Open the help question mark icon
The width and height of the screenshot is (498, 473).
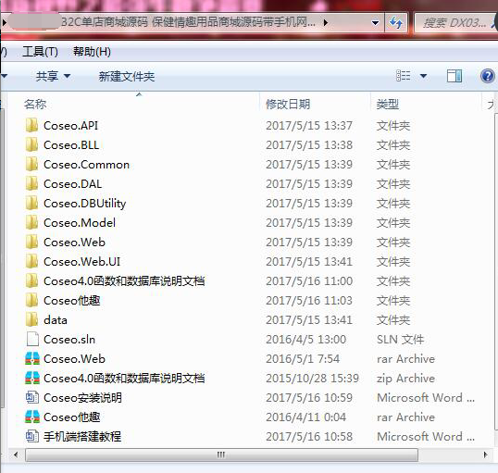tap(487, 76)
